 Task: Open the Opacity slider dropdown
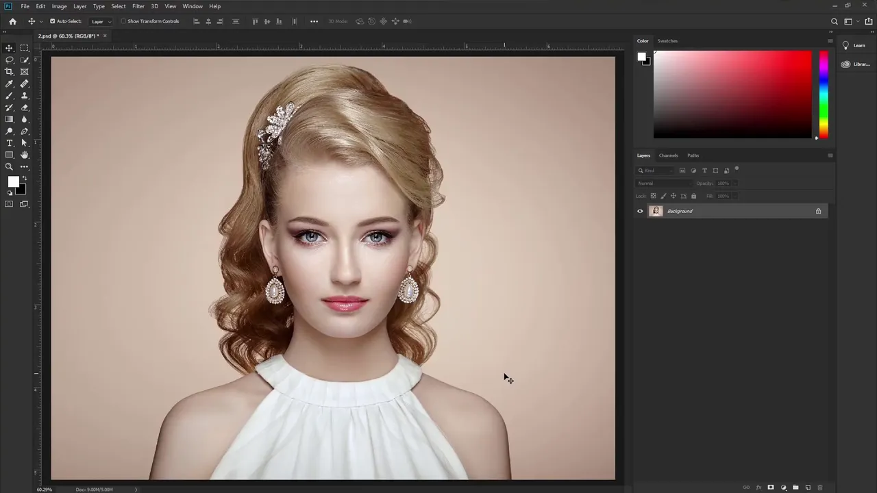735,184
